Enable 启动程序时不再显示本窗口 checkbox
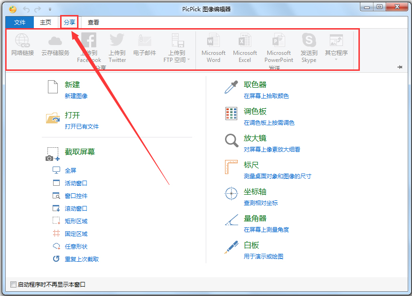Screen dimensions: 412x296 point(13,284)
